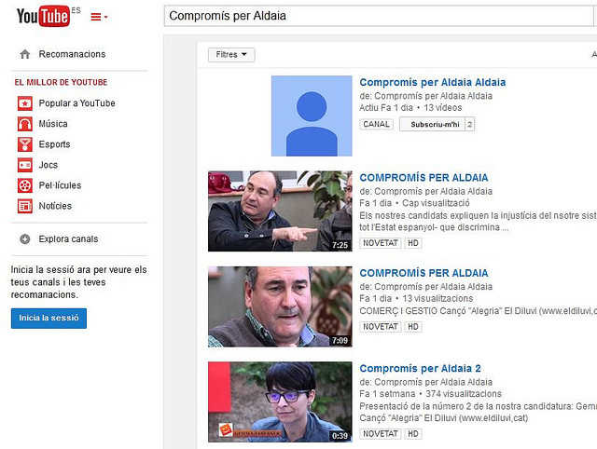Image resolution: width=597 pixels, height=449 pixels.
Task: Expand the Filtres dropdown
Action: (231, 55)
